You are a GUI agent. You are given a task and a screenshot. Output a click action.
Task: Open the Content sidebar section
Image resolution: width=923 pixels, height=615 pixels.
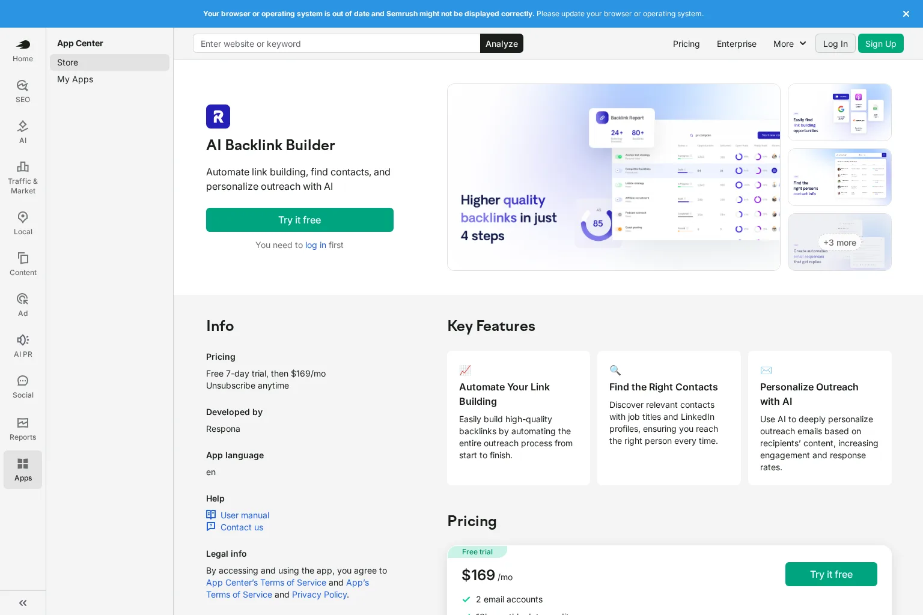(x=23, y=264)
